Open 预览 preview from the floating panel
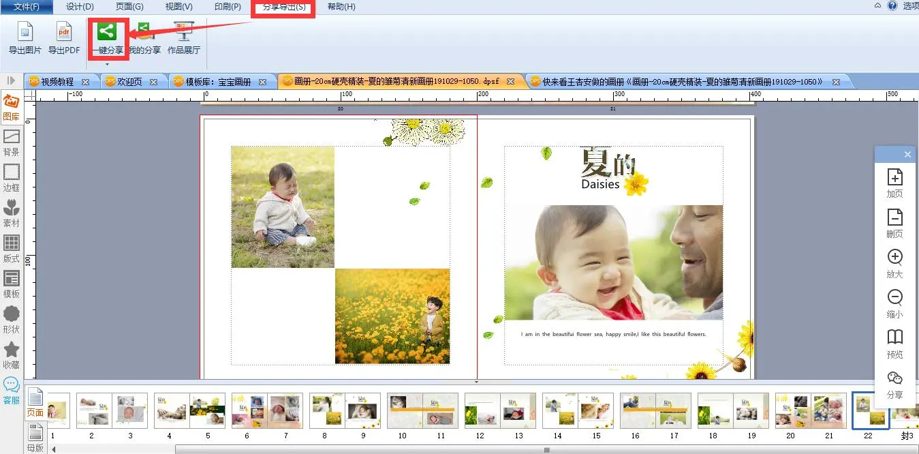Viewport: 919px width, 454px height. tap(894, 343)
